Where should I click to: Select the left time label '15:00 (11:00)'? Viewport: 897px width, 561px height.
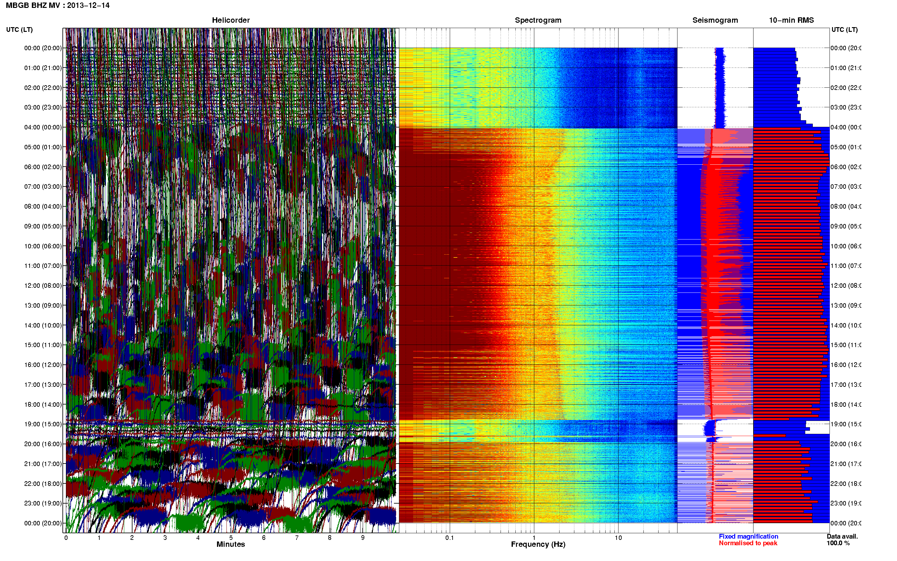pos(43,345)
